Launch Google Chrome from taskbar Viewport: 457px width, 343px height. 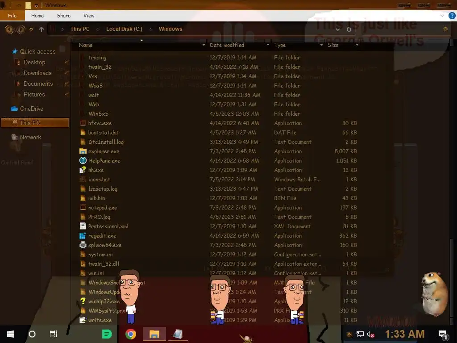[131, 334]
